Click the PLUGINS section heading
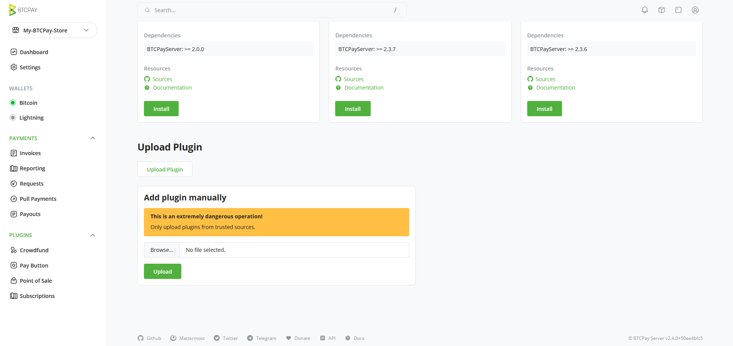The width and height of the screenshot is (733, 346). [21, 235]
